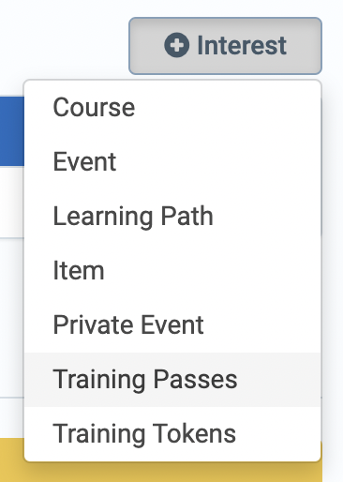Image resolution: width=343 pixels, height=482 pixels.
Task: Close the menu via the Interest label
Action: click(x=242, y=46)
